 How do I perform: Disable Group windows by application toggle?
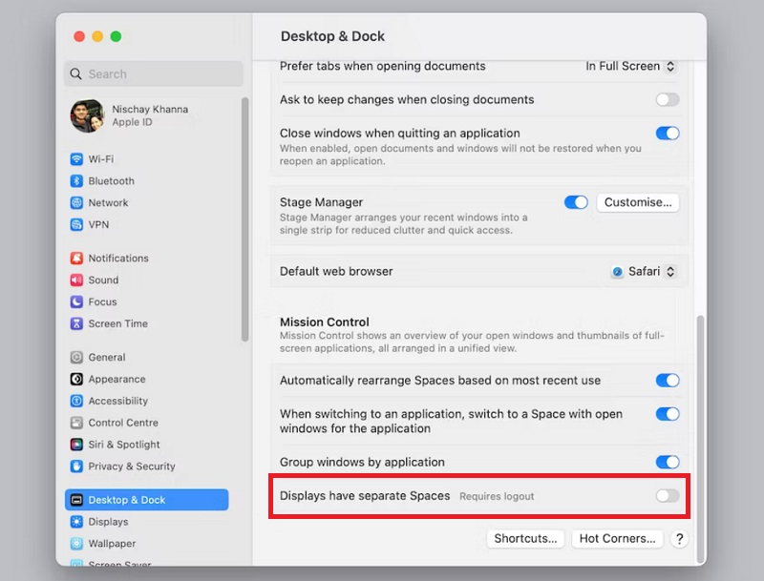coord(667,462)
